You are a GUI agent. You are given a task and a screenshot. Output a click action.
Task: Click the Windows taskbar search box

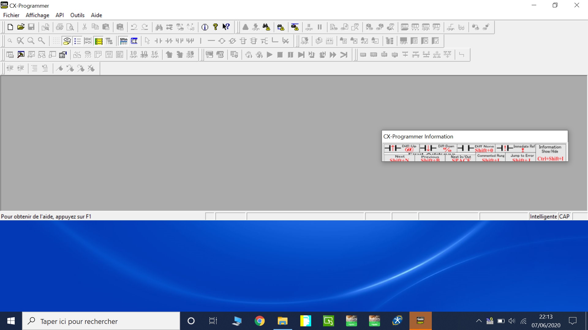tap(101, 321)
